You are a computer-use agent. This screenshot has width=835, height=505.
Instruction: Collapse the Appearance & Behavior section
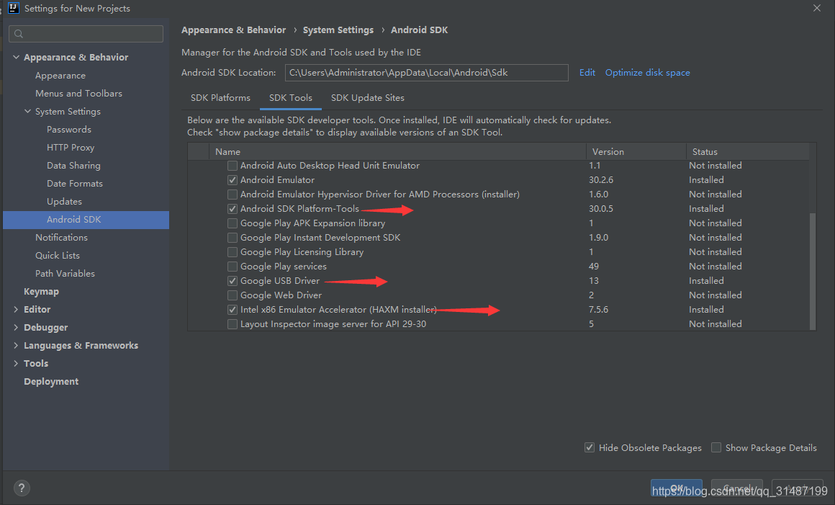[x=16, y=57]
